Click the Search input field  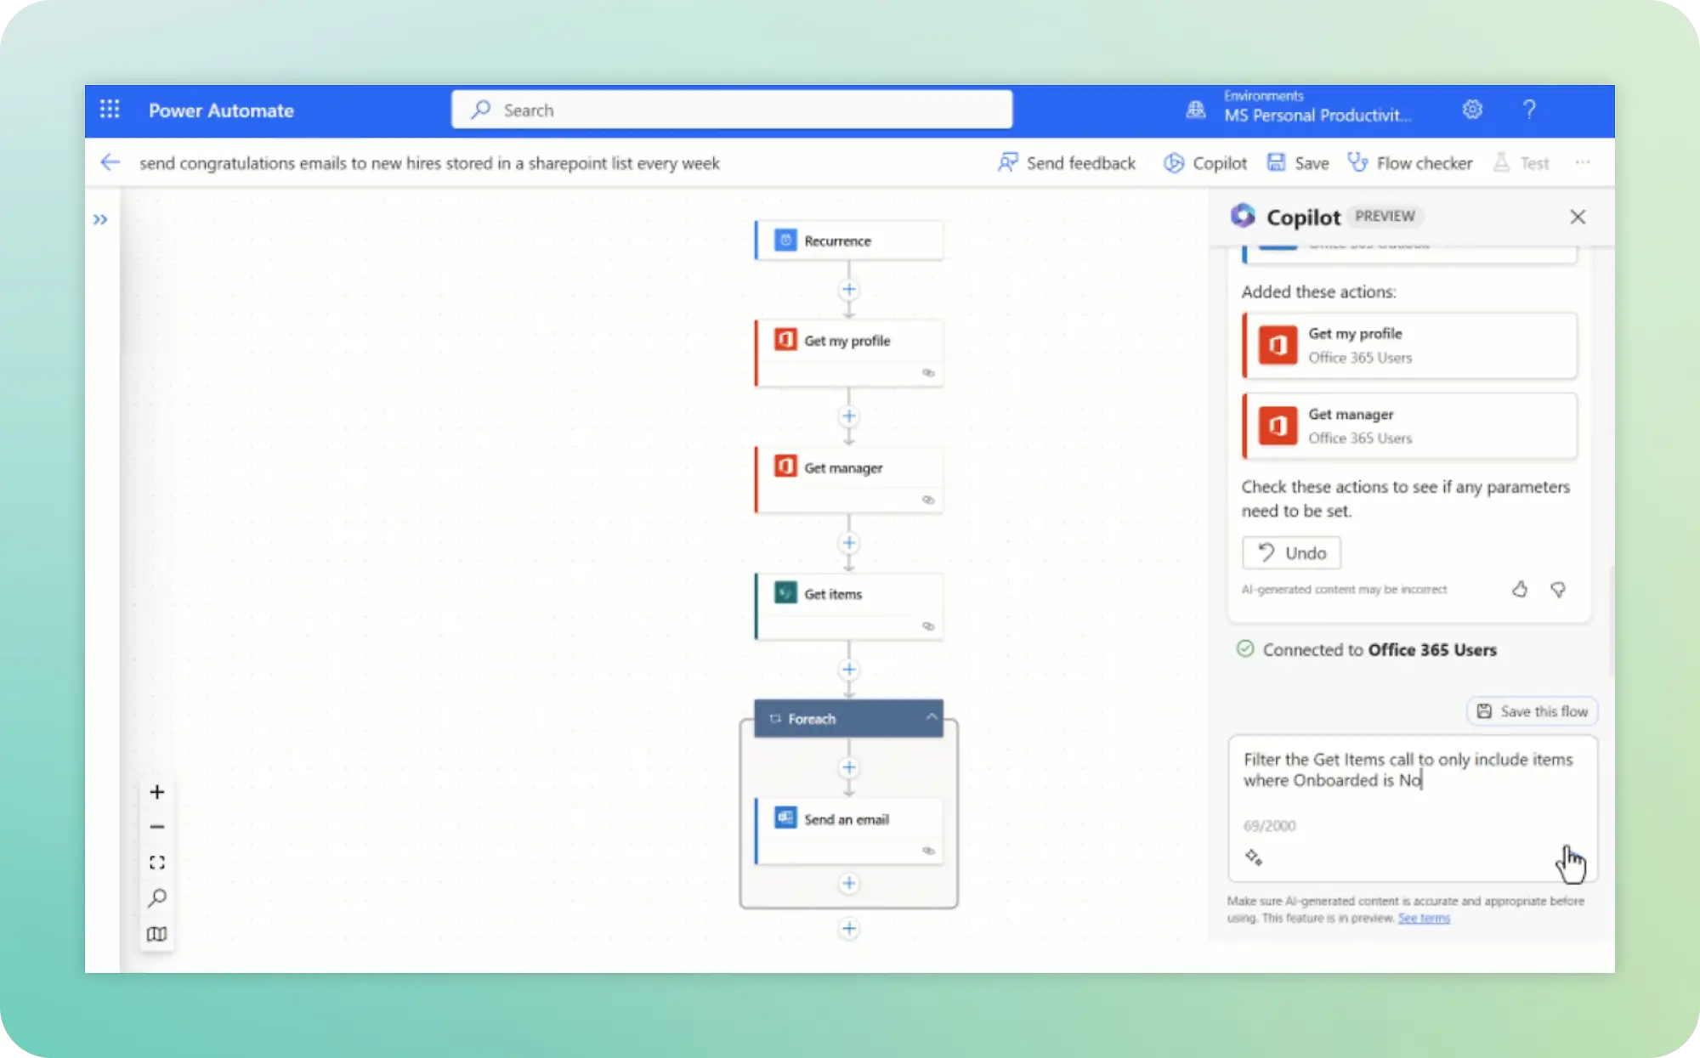coord(732,110)
